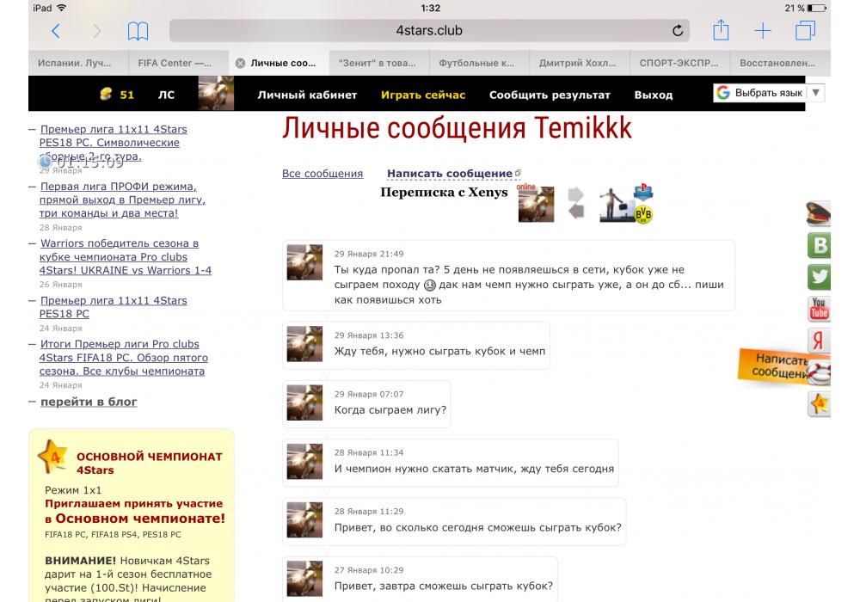Open the YouTube sidebar icon
Viewport: 860px width, 602px height.
819,307
